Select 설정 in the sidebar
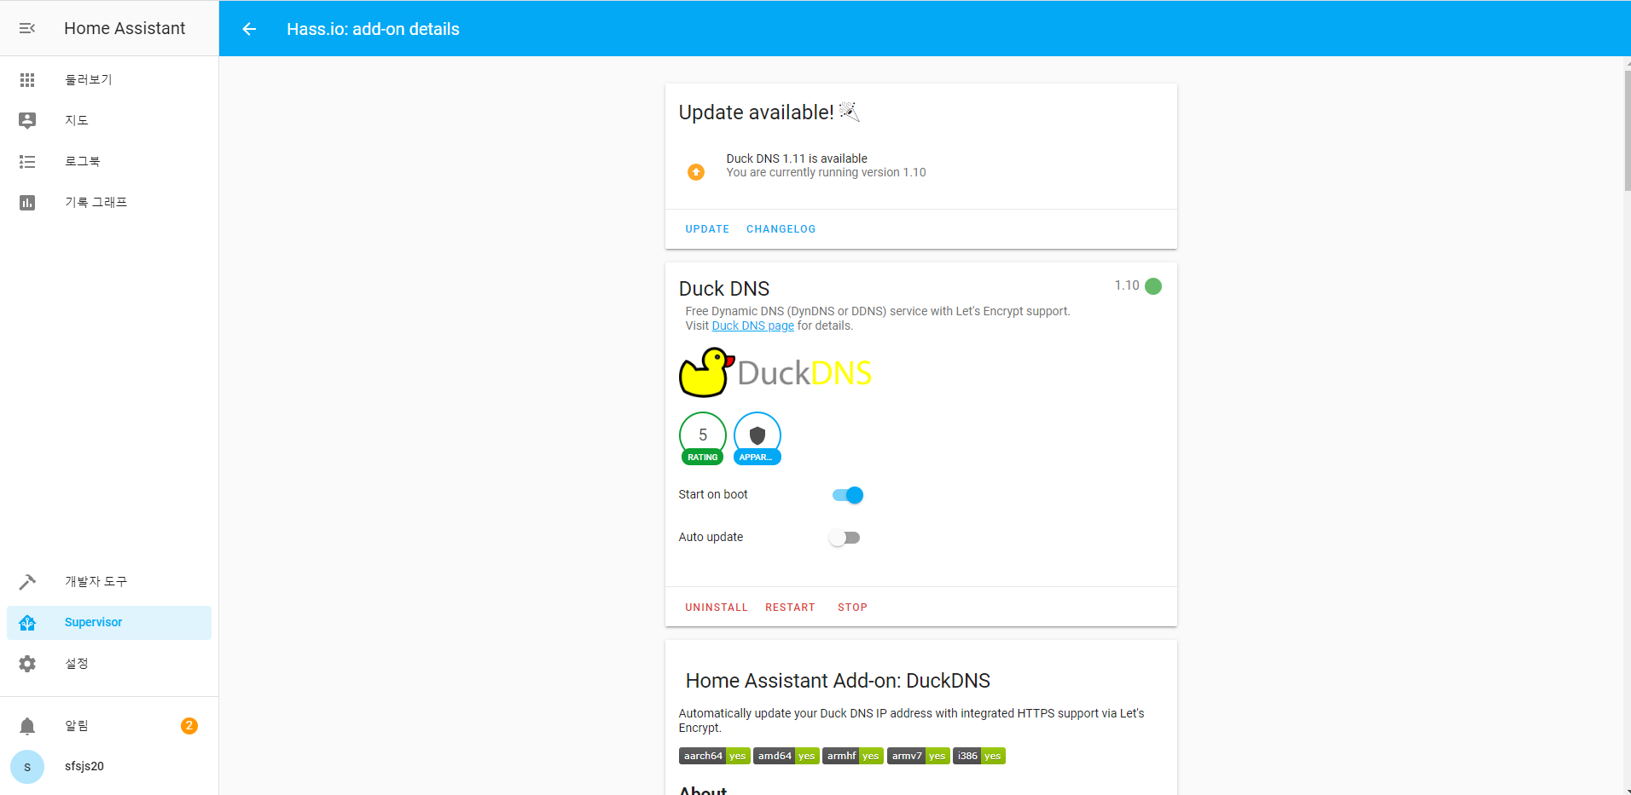Screen dimensions: 1631x795 [x=109, y=663]
